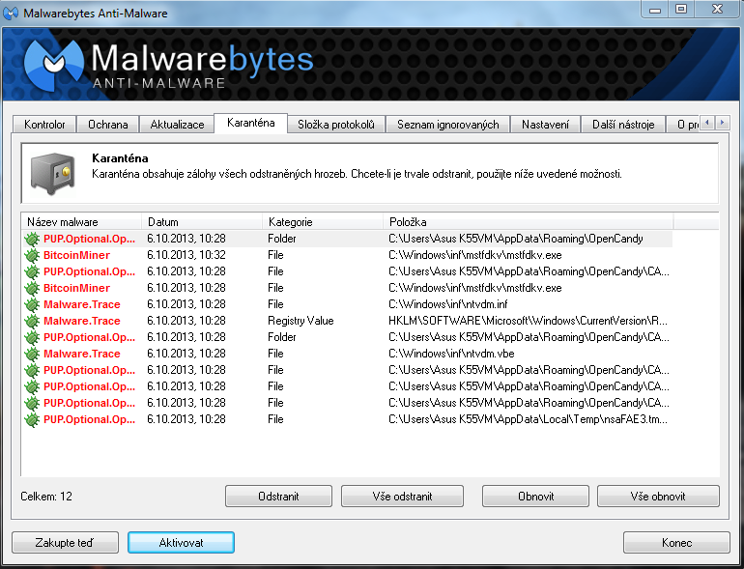This screenshot has height=569, width=744.
Task: Select the second BitcoinMiner mstfdkv.exe row
Action: coord(290,288)
